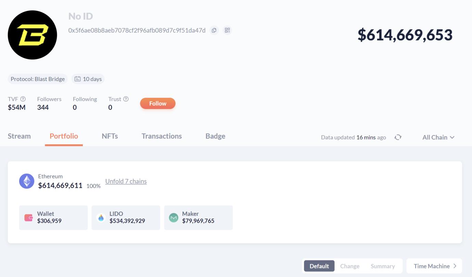Switch to the Transactions tab
This screenshot has height=277, width=472.
162,136
